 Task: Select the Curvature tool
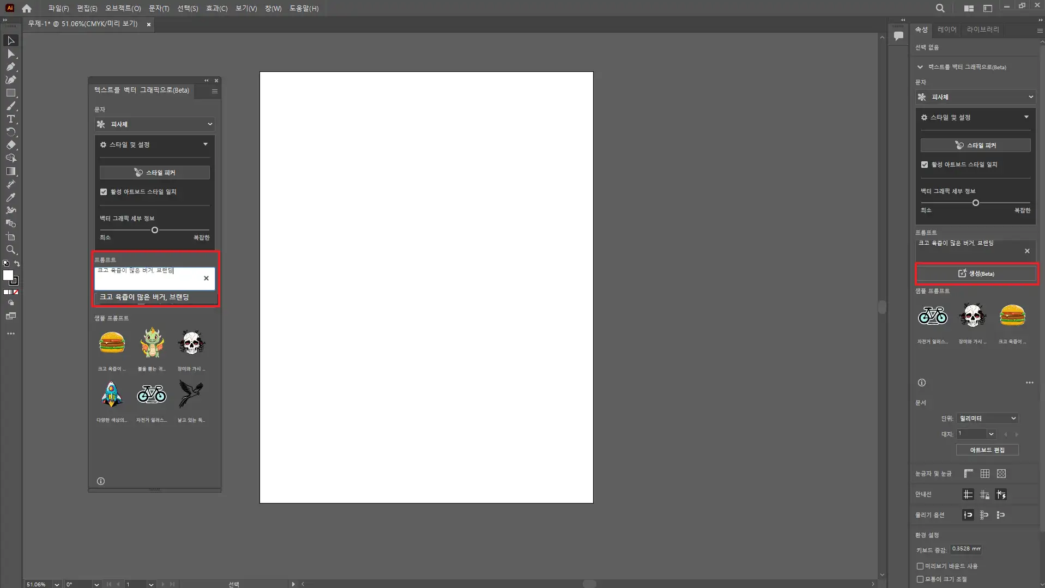tap(10, 80)
